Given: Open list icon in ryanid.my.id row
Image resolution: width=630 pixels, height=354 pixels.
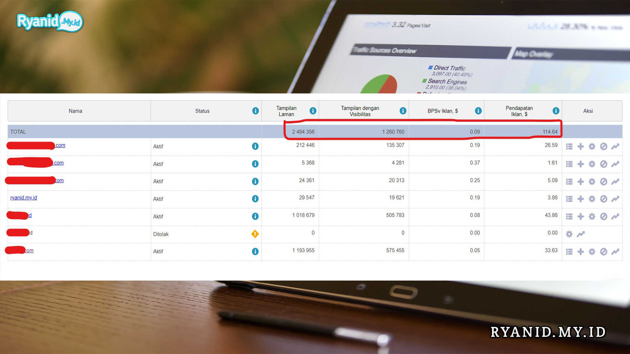Looking at the screenshot, I should (x=569, y=199).
